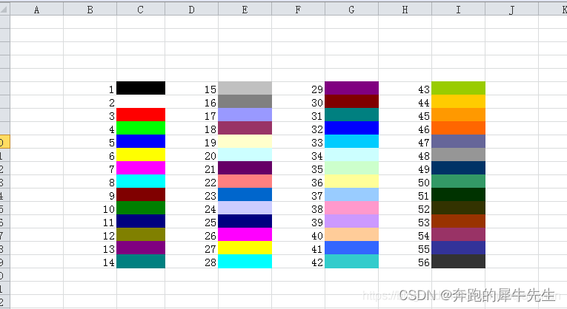
Task: Click the salmon color cell numbered 22
Action: 245,181
